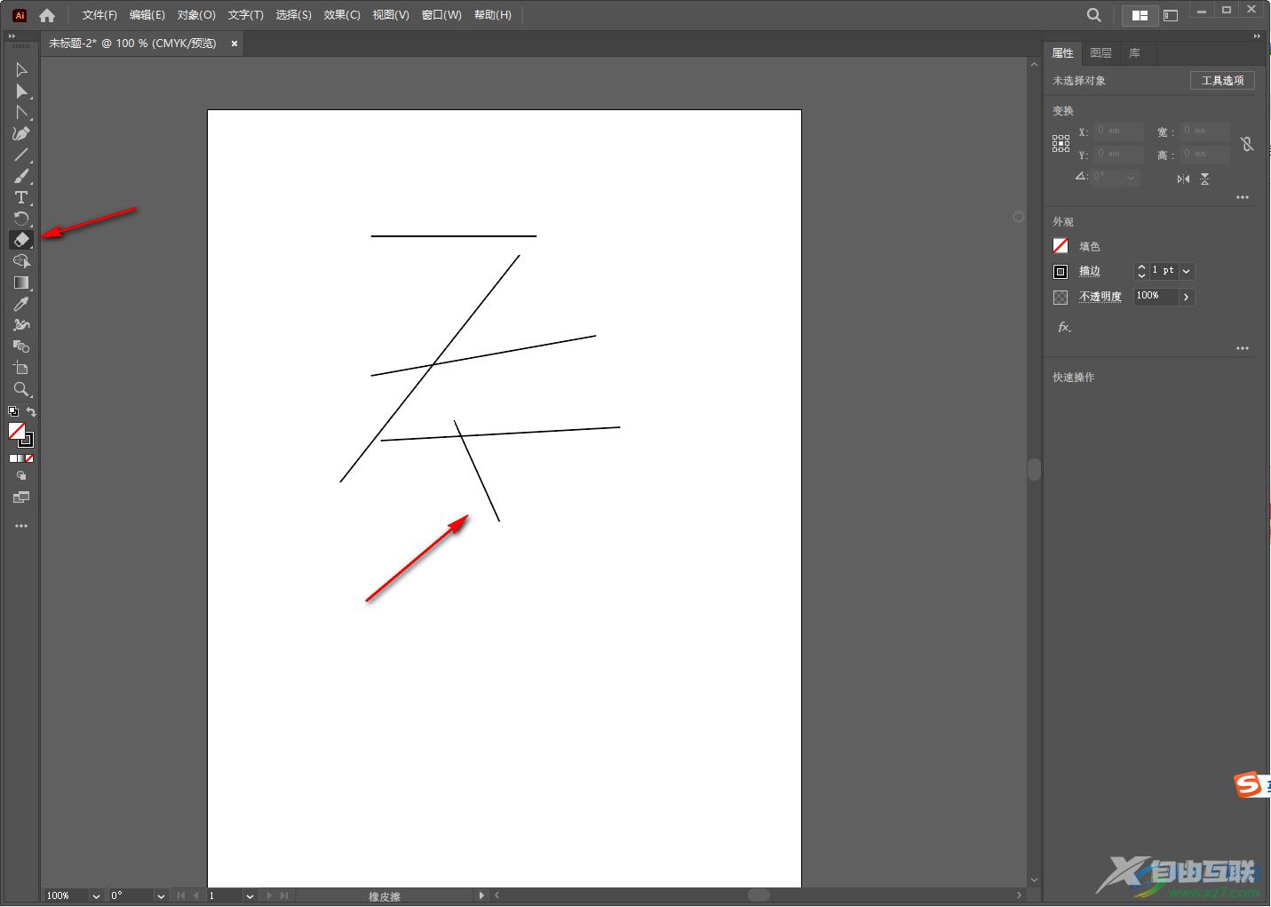Expand the opacity 100% arrow
Viewport: 1271px width, 907px height.
[1187, 297]
